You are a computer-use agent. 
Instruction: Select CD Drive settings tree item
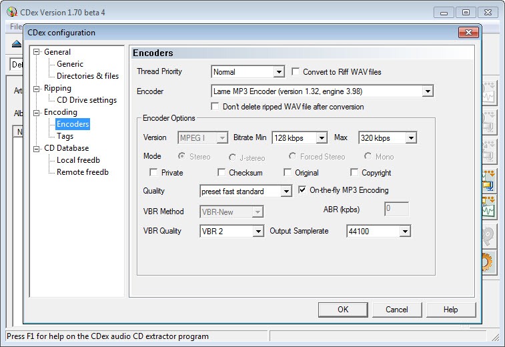(87, 100)
